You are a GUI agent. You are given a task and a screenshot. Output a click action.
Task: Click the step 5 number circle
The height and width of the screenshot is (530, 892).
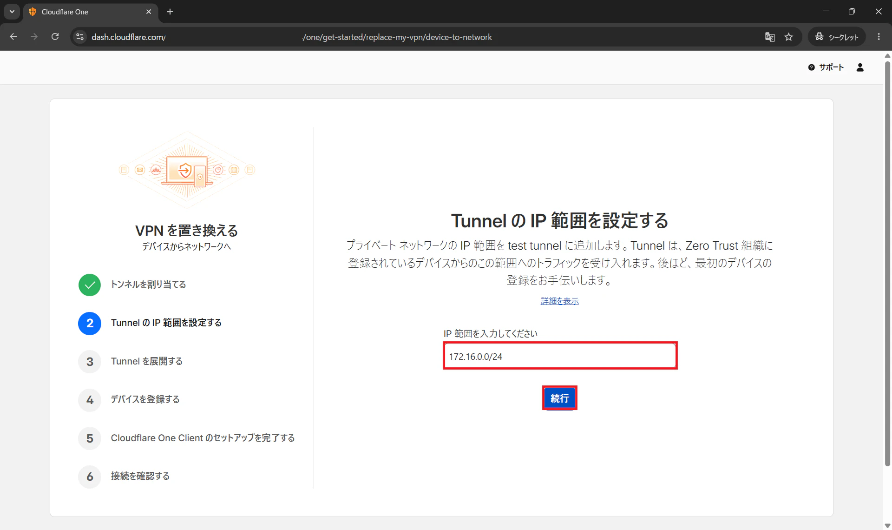click(90, 438)
